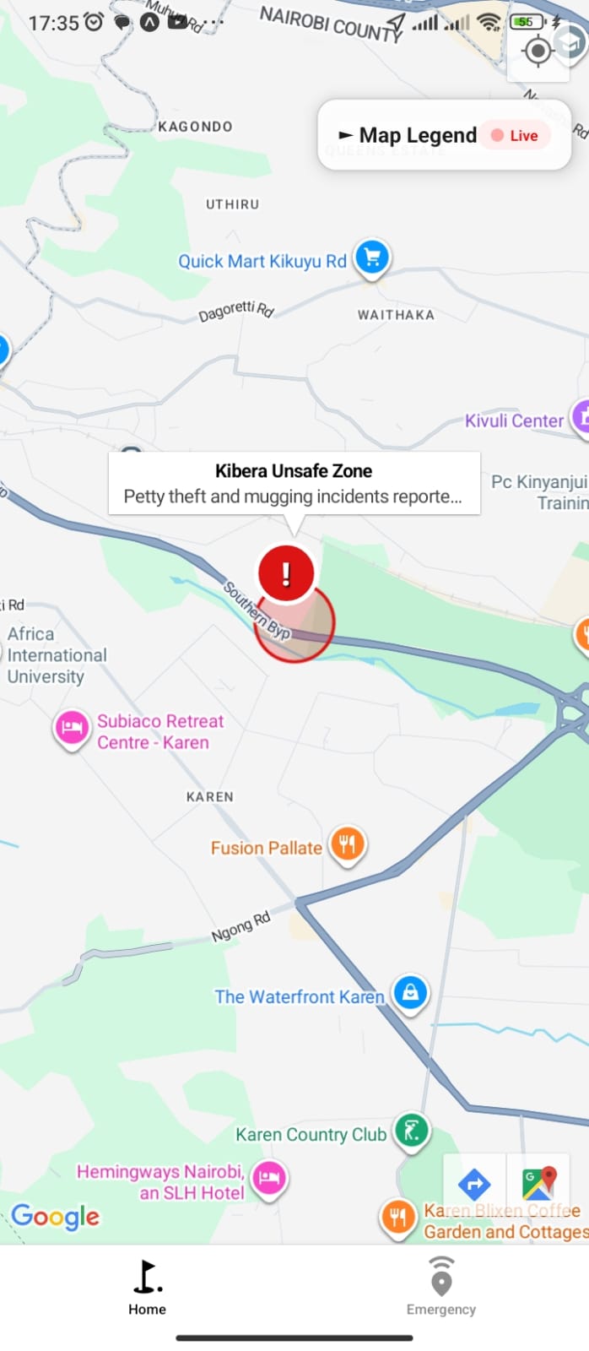Image resolution: width=589 pixels, height=1351 pixels.
Task: Open the Quick Mart Kikuyu Rd cart marker
Action: coord(372,258)
